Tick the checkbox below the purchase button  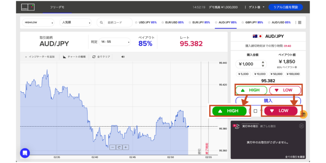(255, 111)
